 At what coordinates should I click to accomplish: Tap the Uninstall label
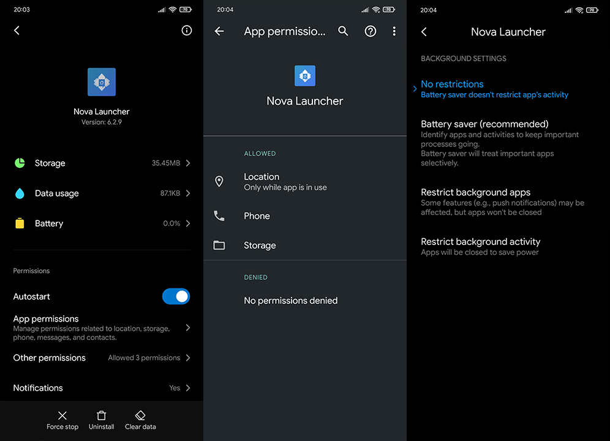pyautogui.click(x=101, y=427)
